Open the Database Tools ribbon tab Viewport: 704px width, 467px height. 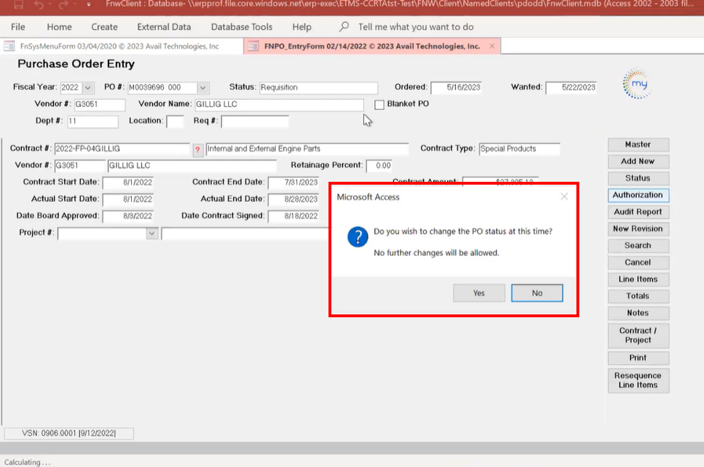(x=242, y=27)
